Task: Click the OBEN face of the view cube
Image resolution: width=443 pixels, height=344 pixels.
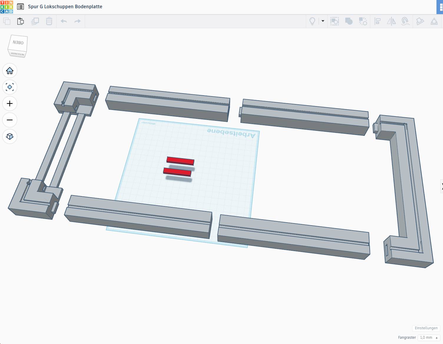Action: 18,43
